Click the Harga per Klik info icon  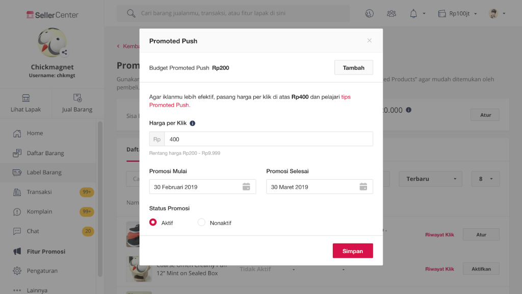[x=192, y=123]
